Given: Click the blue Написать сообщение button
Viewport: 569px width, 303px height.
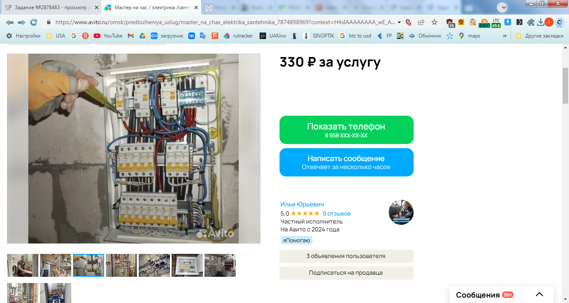Looking at the screenshot, I should [x=346, y=162].
